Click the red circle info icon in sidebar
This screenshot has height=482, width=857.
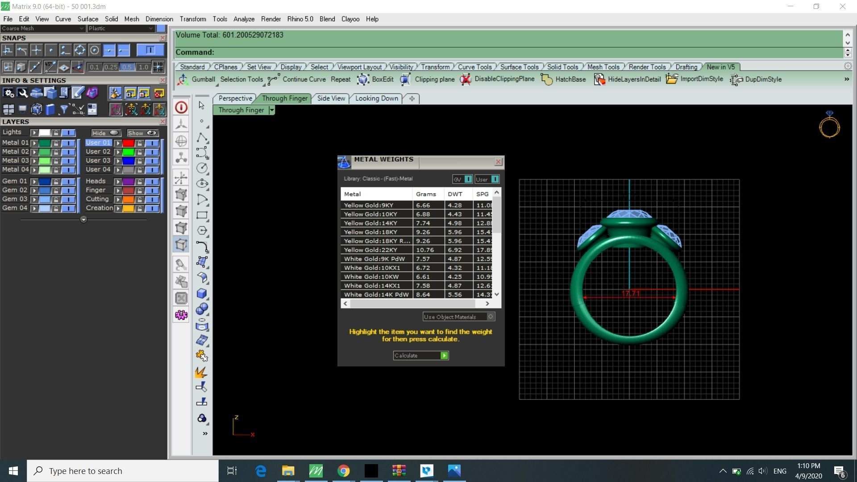(x=181, y=108)
